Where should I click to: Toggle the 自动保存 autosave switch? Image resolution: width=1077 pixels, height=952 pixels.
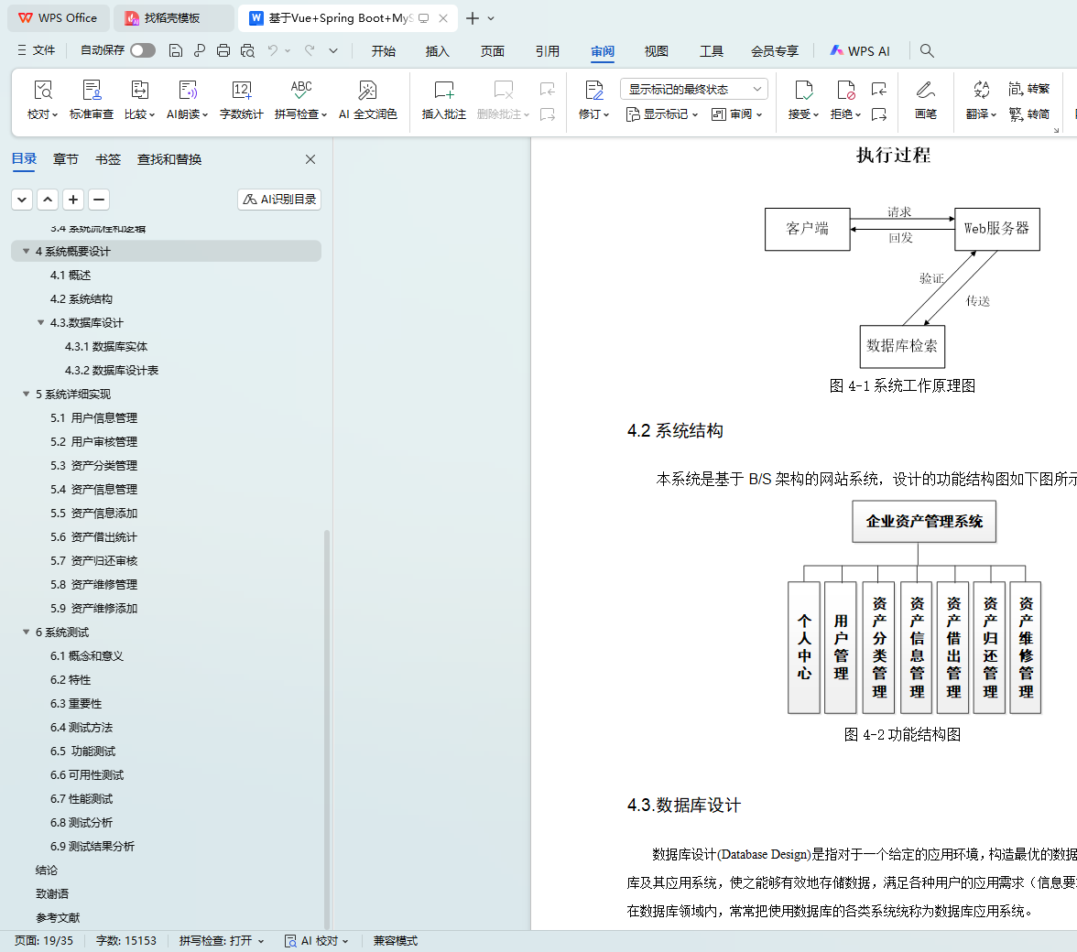(142, 51)
